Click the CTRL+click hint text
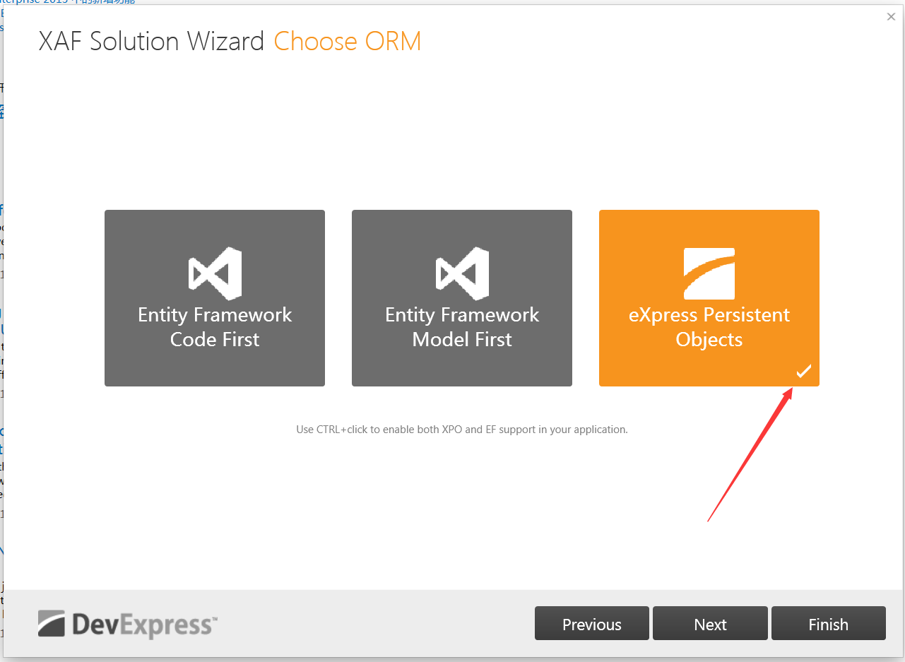 tap(462, 429)
